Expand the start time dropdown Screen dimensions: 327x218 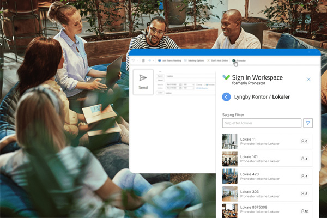[193, 84]
